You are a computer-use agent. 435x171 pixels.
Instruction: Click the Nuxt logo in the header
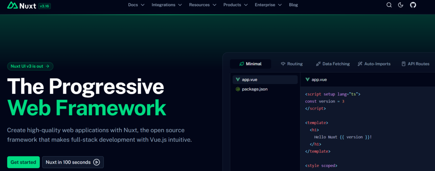pos(21,5)
